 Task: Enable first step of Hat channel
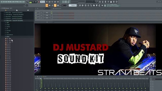[53, 18]
